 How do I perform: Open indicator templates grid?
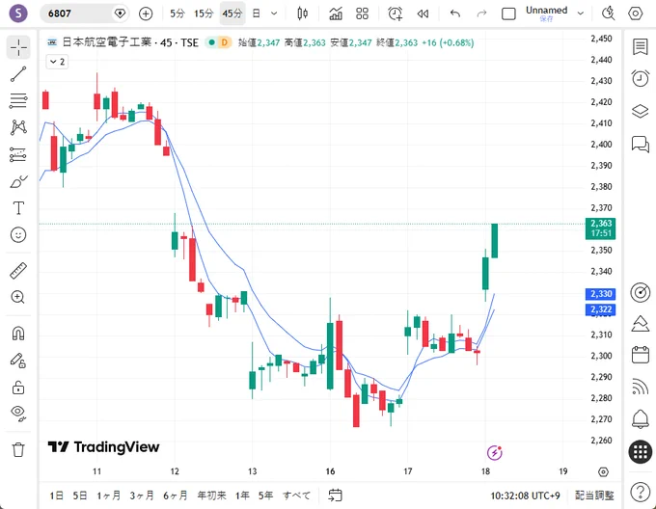(x=362, y=13)
